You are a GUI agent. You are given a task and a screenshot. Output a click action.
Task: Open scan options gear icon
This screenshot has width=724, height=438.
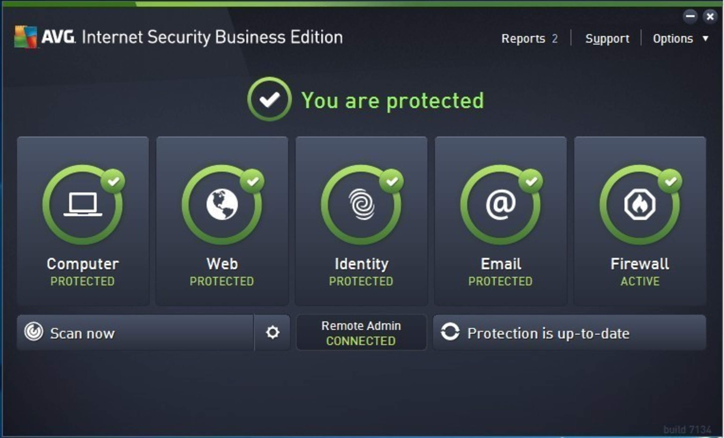(272, 333)
